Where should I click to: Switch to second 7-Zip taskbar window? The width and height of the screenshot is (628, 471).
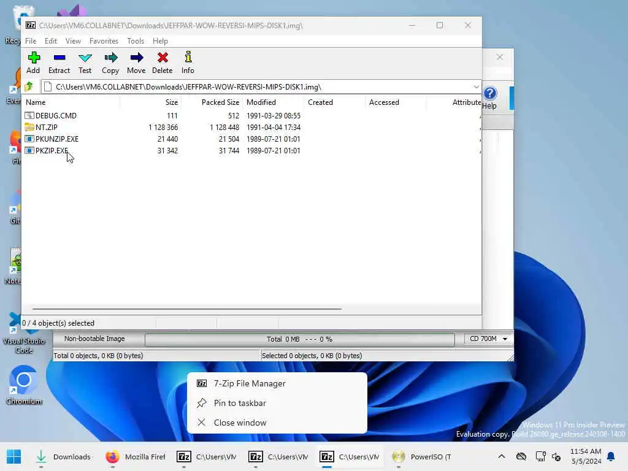pos(278,456)
